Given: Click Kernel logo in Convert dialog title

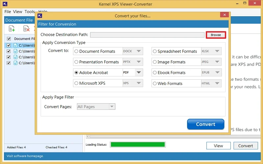Looking at the screenshot, I should coord(40,16).
